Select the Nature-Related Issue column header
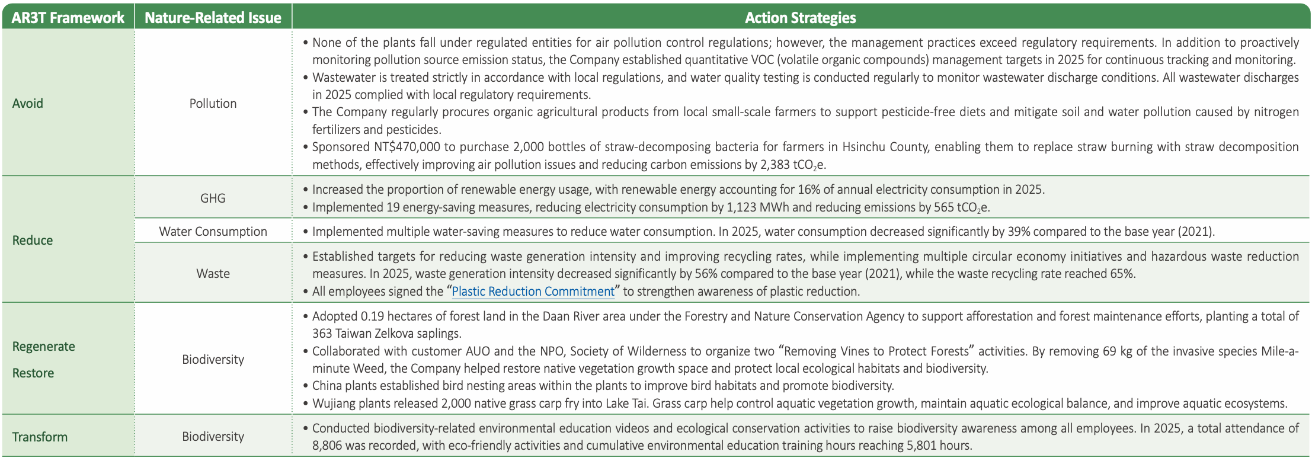The height and width of the screenshot is (461, 1312). tap(213, 18)
